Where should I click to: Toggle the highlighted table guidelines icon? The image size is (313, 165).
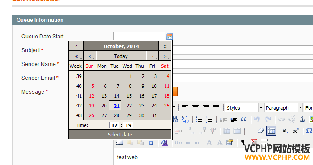click(x=271, y=131)
